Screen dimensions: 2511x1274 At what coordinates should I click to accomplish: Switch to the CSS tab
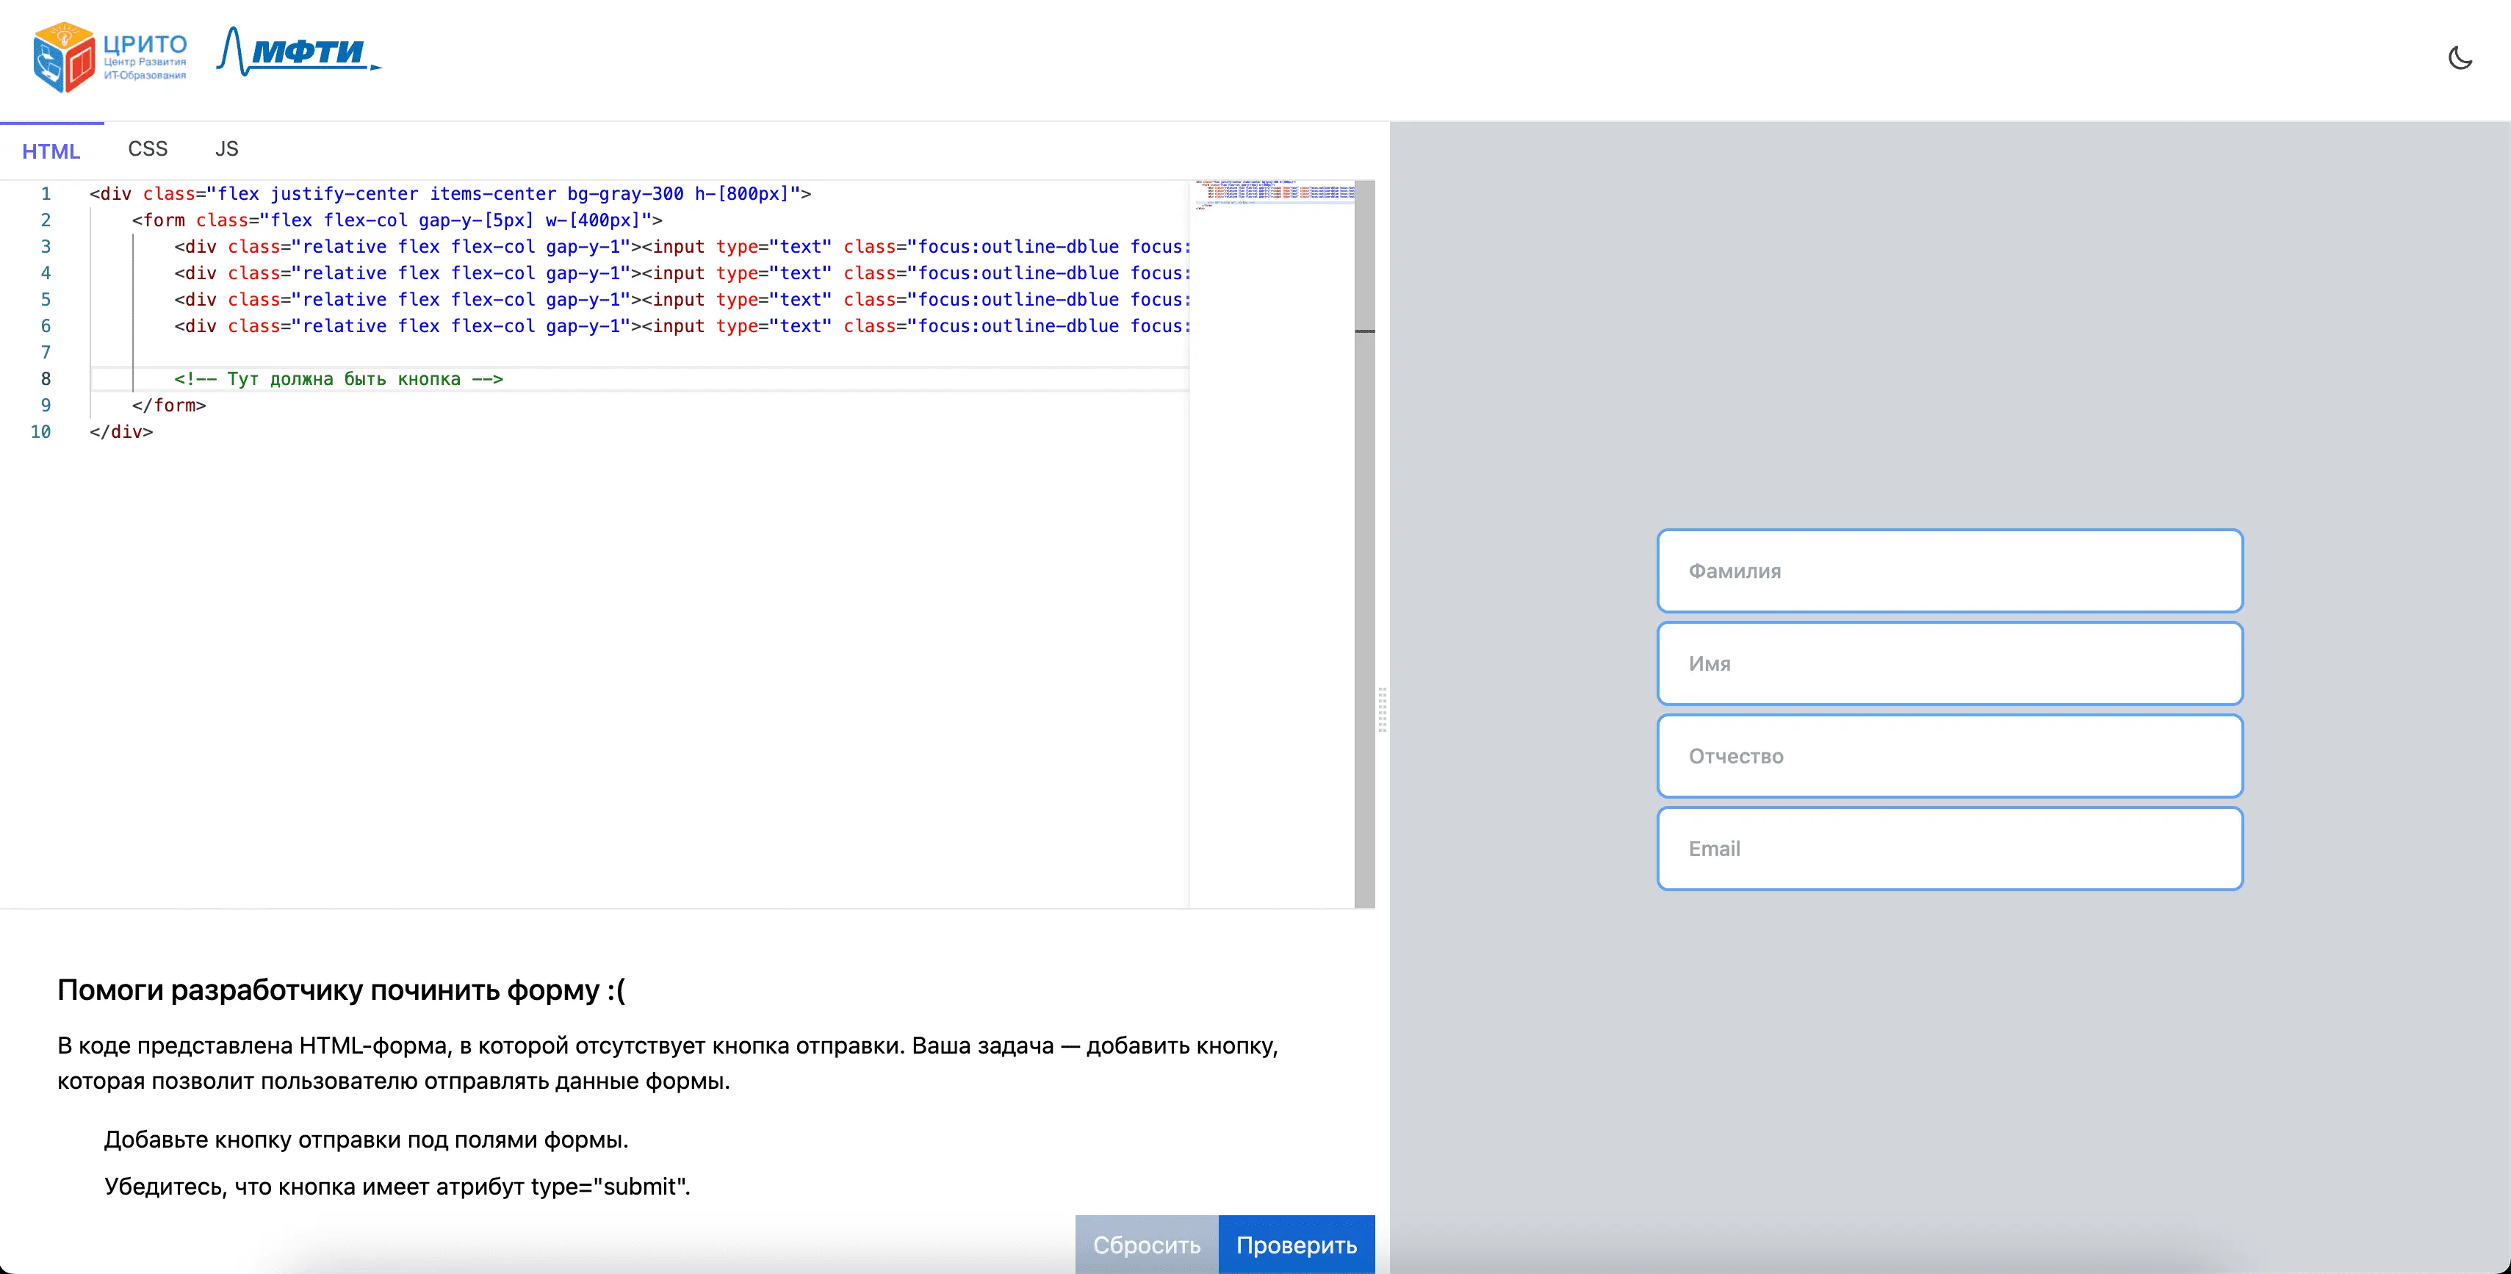147,149
